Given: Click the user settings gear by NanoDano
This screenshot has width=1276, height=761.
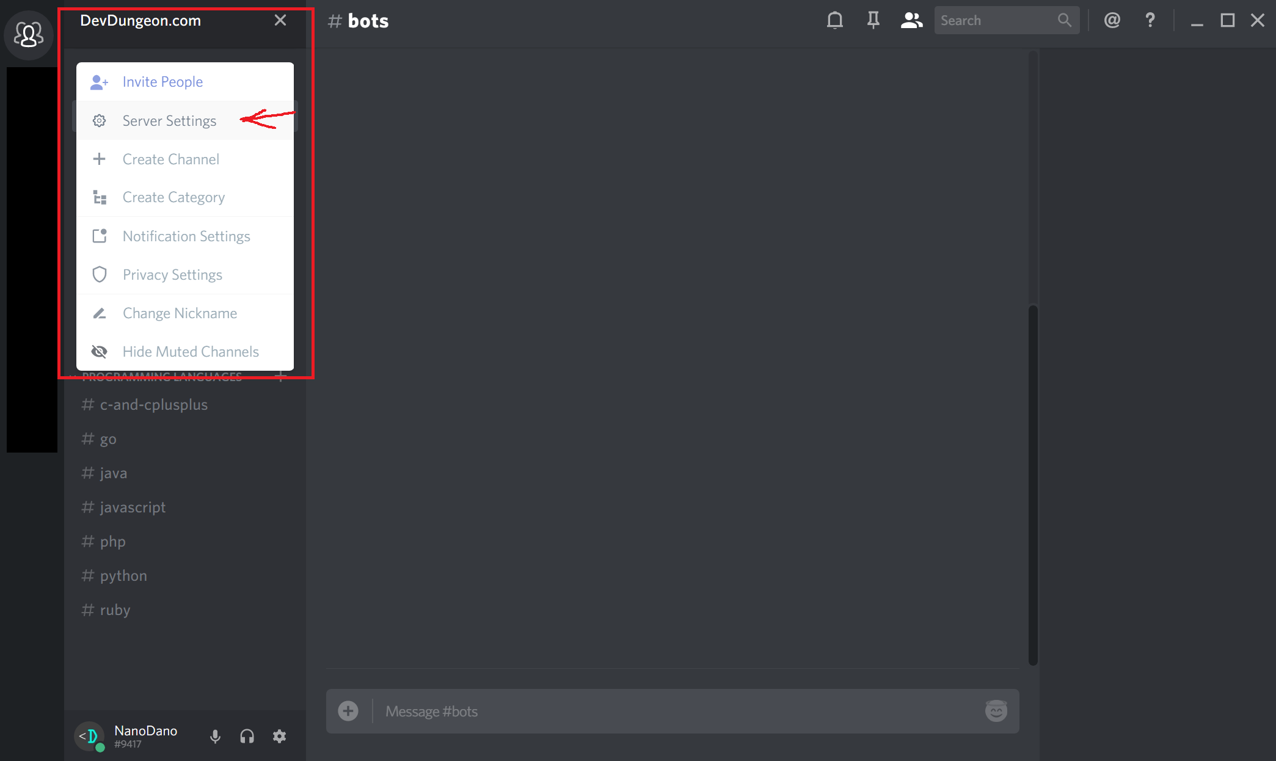Looking at the screenshot, I should click(281, 735).
